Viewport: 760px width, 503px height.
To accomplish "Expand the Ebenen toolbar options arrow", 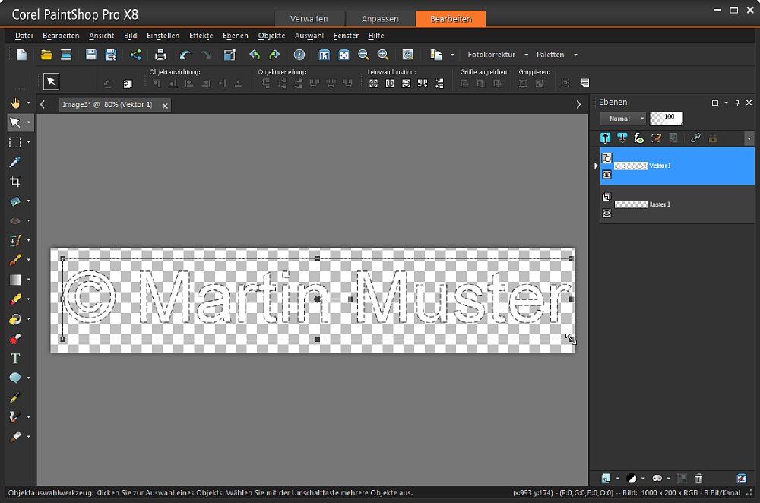I will (x=749, y=138).
